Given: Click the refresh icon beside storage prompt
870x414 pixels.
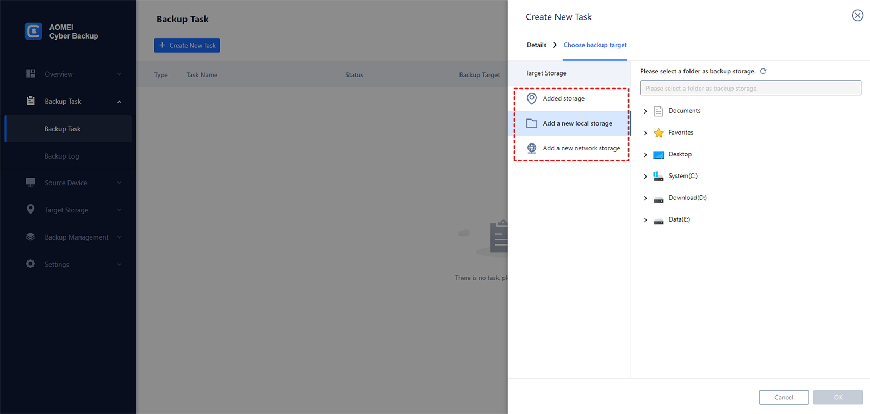Looking at the screenshot, I should 763,71.
